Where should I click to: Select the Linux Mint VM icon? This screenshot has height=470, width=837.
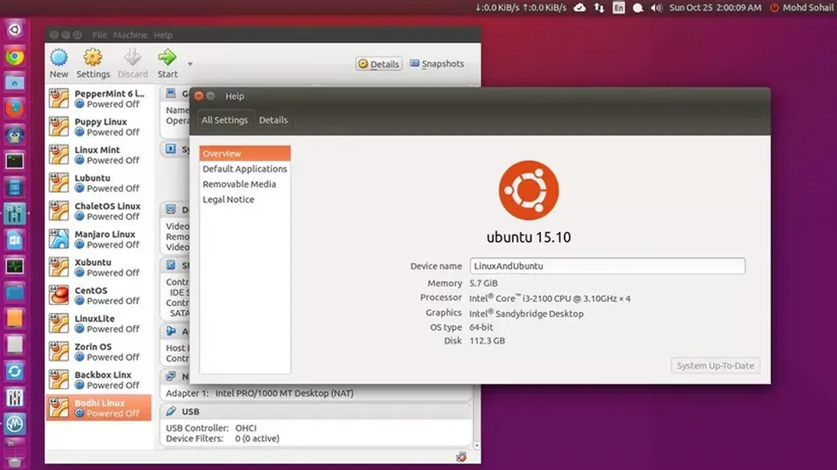[x=59, y=155]
